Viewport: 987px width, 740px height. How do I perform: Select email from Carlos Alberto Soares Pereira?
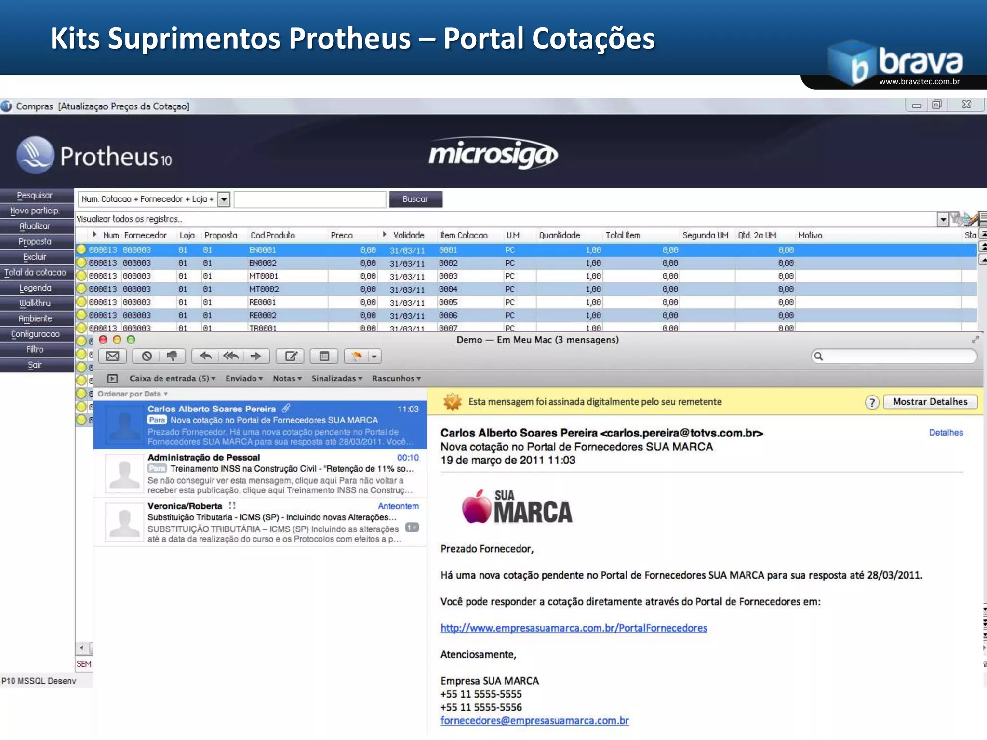click(x=260, y=425)
